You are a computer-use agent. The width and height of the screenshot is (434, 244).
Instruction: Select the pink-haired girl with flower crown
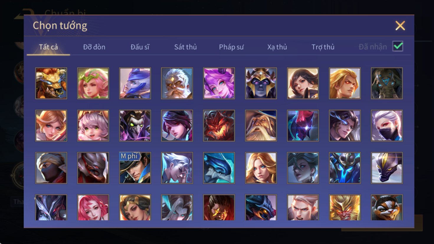click(93, 83)
